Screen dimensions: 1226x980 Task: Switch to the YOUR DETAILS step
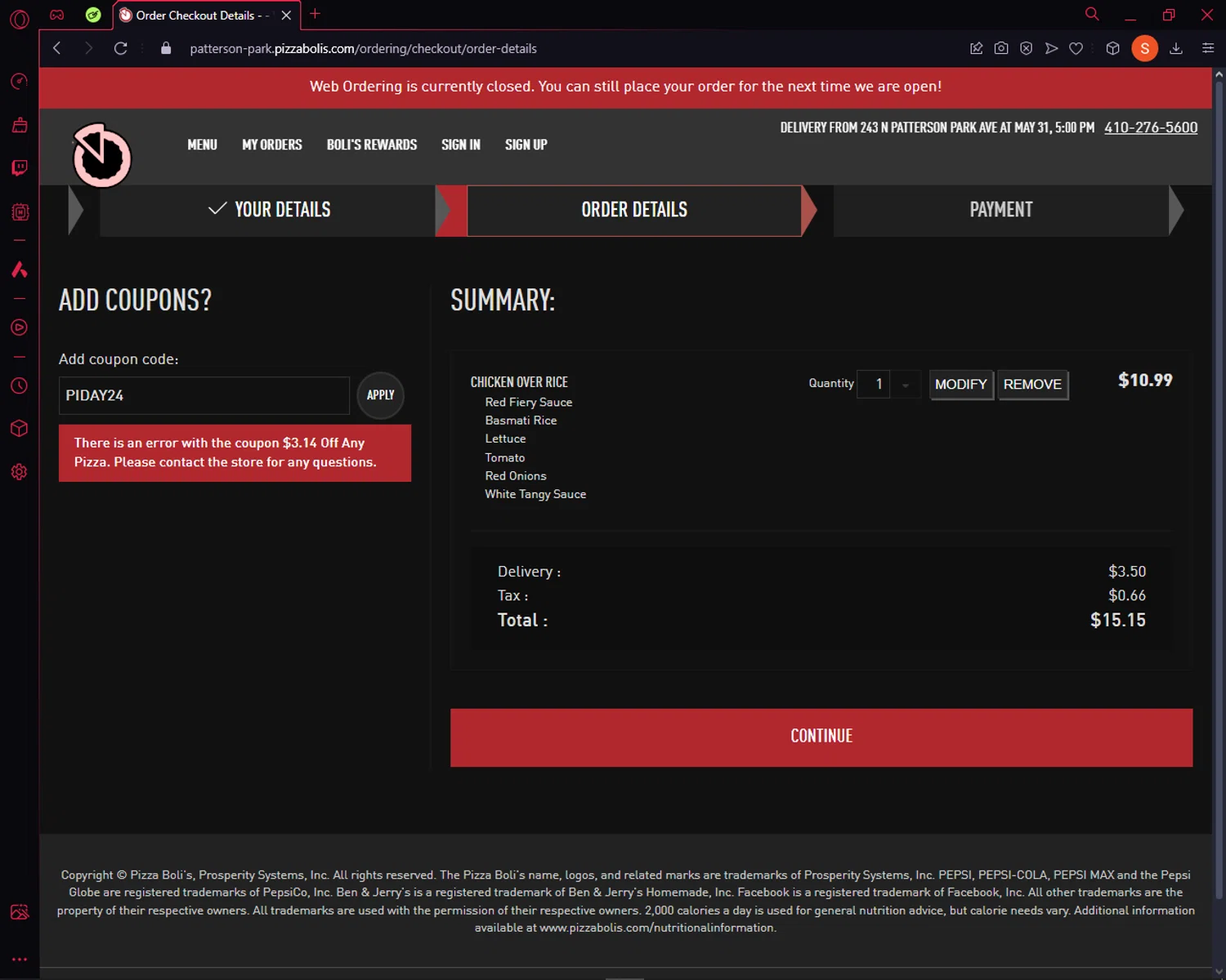tap(268, 210)
